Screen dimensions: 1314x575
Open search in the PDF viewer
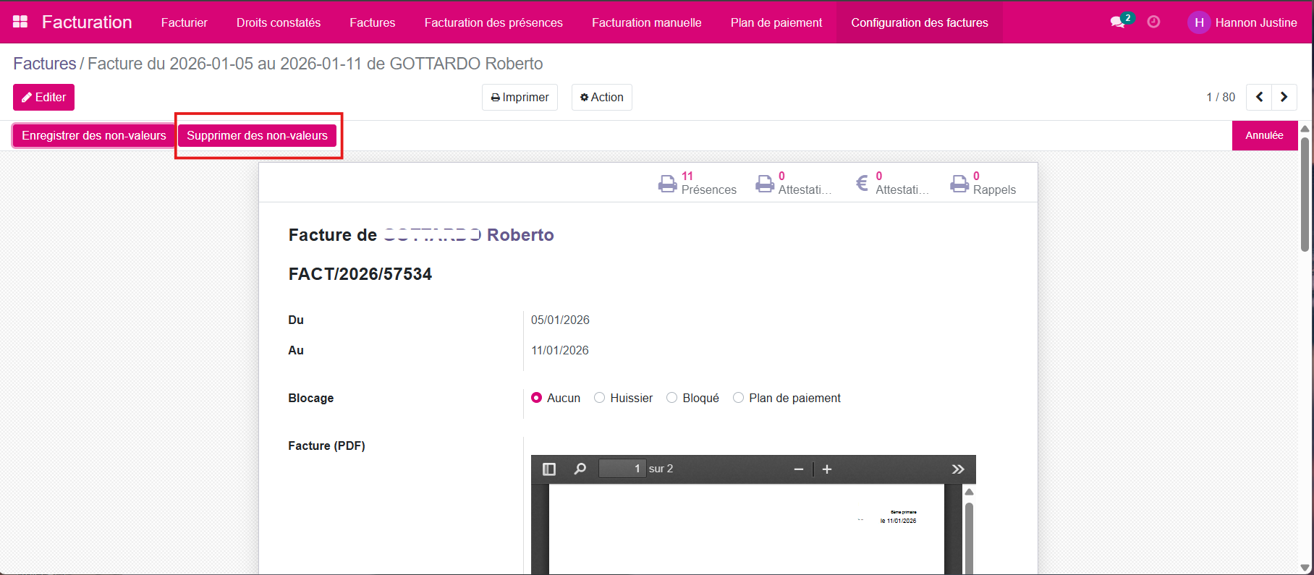click(580, 469)
